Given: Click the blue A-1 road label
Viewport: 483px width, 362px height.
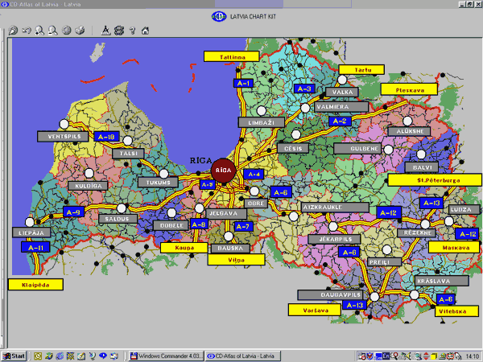Looking at the screenshot, I should tap(243, 83).
